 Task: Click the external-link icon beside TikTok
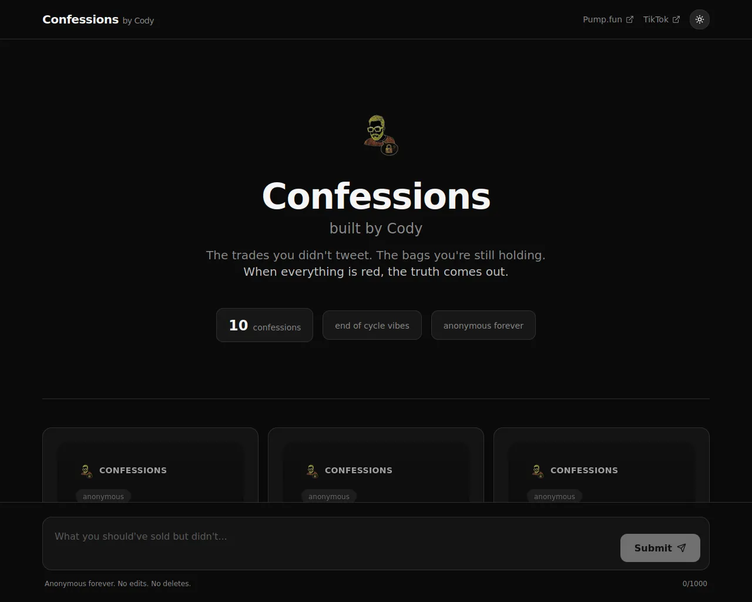[x=676, y=19]
